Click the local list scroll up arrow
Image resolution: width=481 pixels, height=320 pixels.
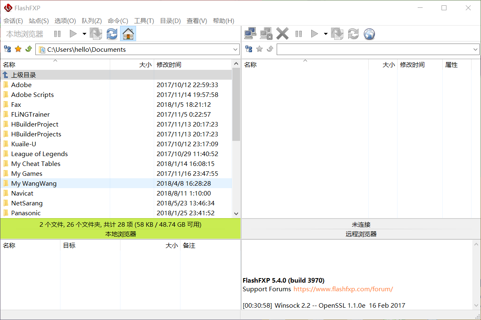tap(236, 64)
